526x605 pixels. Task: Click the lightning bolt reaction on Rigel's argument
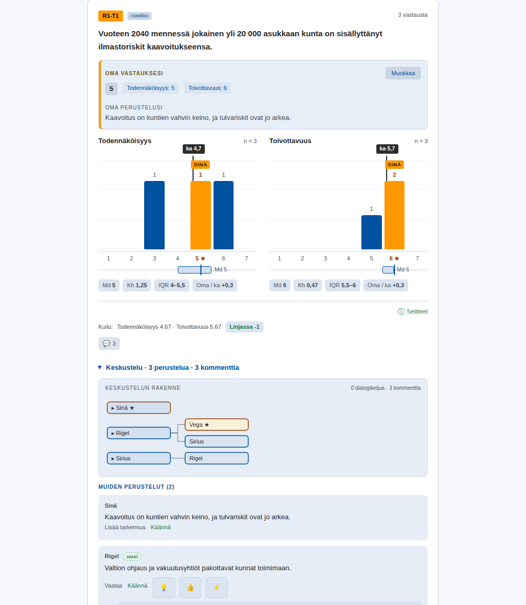tap(217, 587)
